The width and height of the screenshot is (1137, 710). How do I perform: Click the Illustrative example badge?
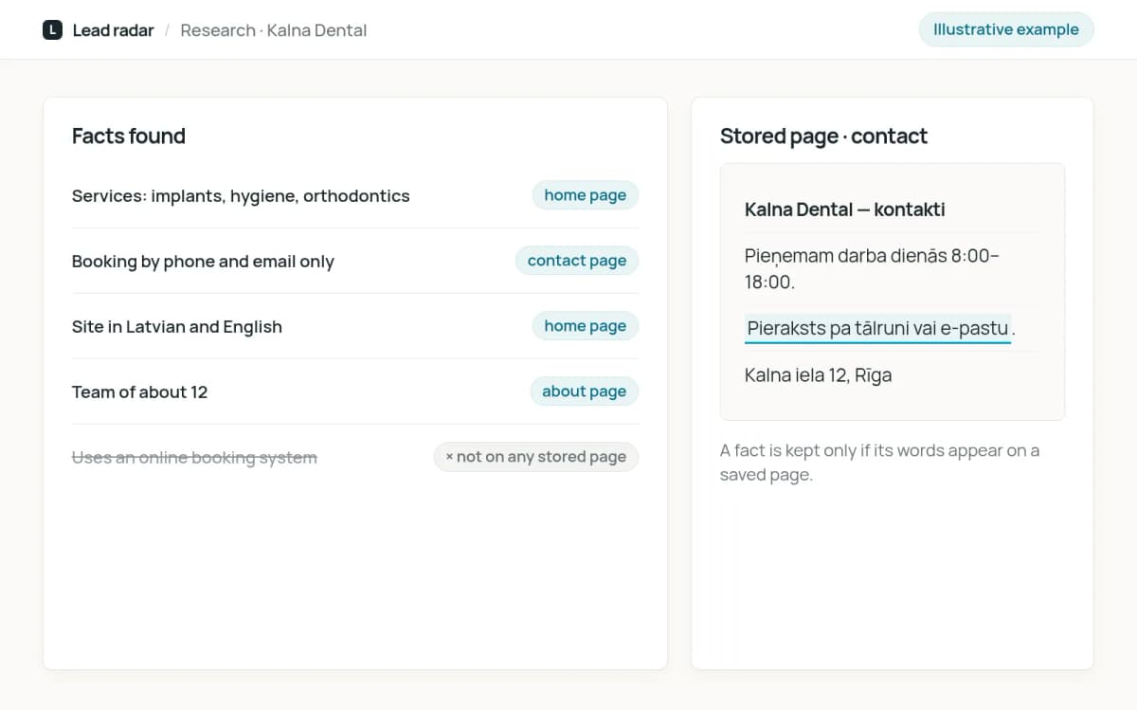tap(1006, 29)
